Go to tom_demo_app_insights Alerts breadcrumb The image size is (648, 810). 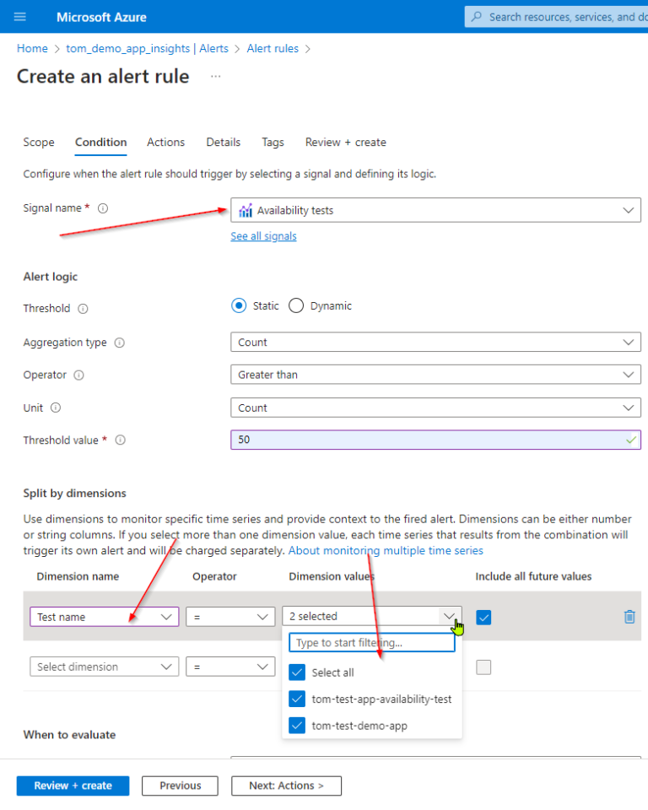[x=148, y=49]
